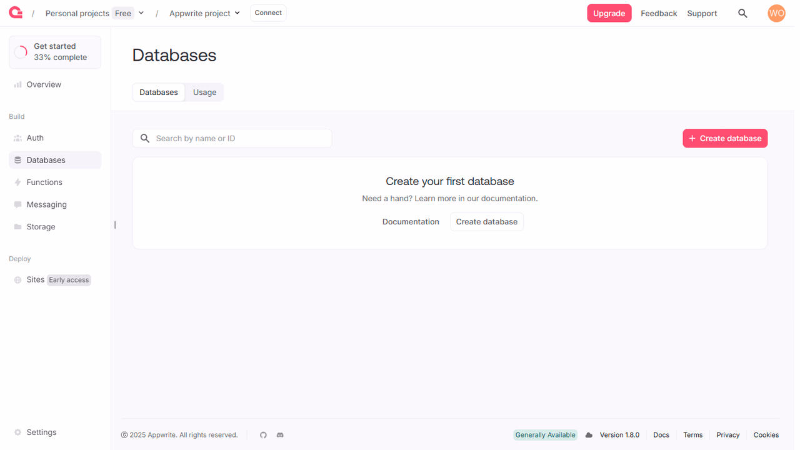Open Messaging in the sidebar
Viewport: 800px width, 450px height.
55,204
